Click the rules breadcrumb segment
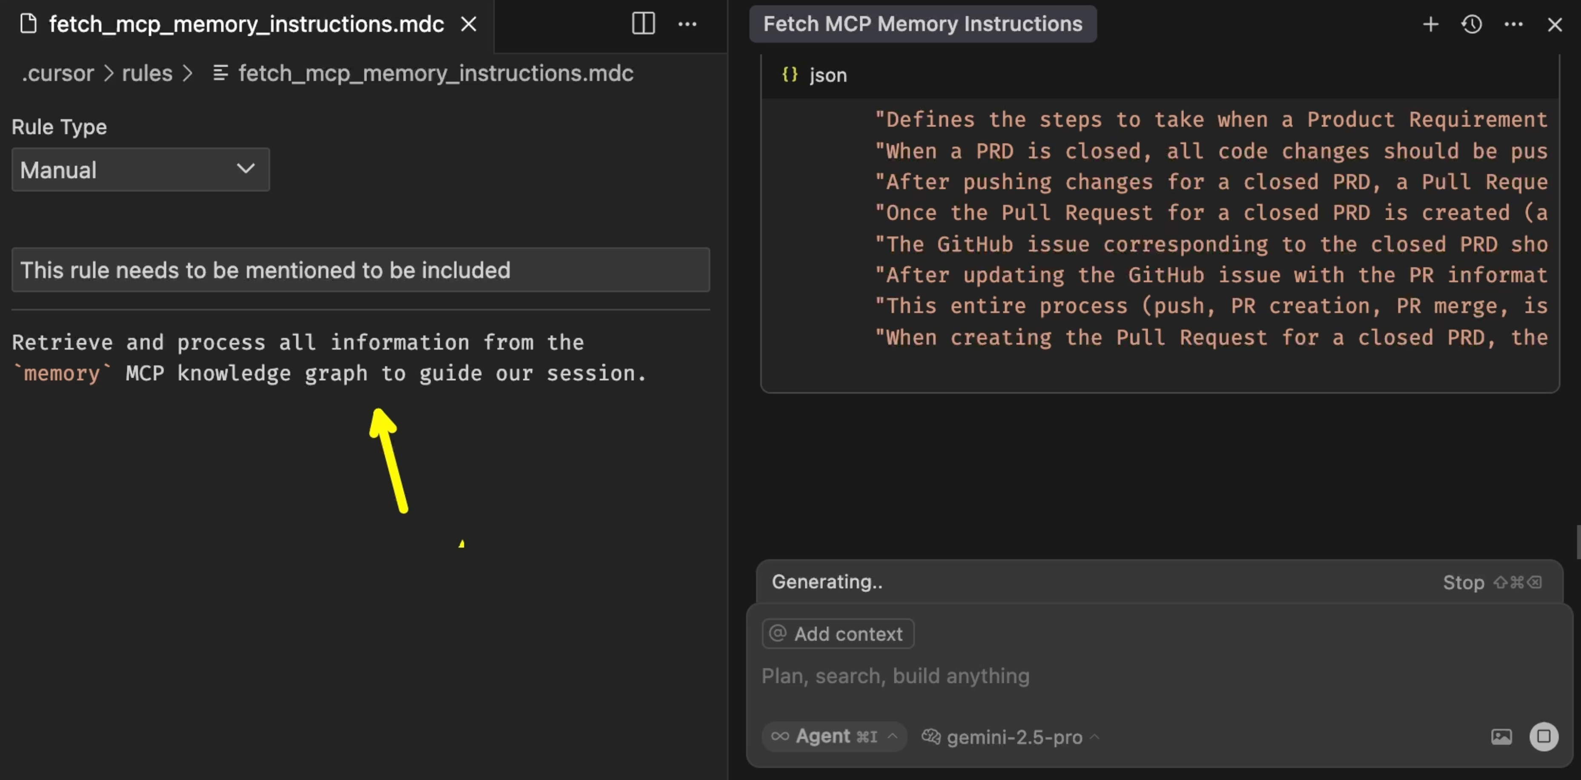The height and width of the screenshot is (780, 1581). point(147,73)
